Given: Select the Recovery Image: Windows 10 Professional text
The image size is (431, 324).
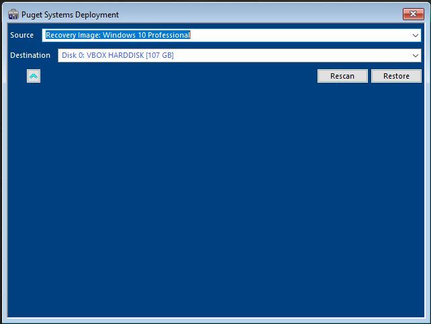Looking at the screenshot, I should [117, 35].
